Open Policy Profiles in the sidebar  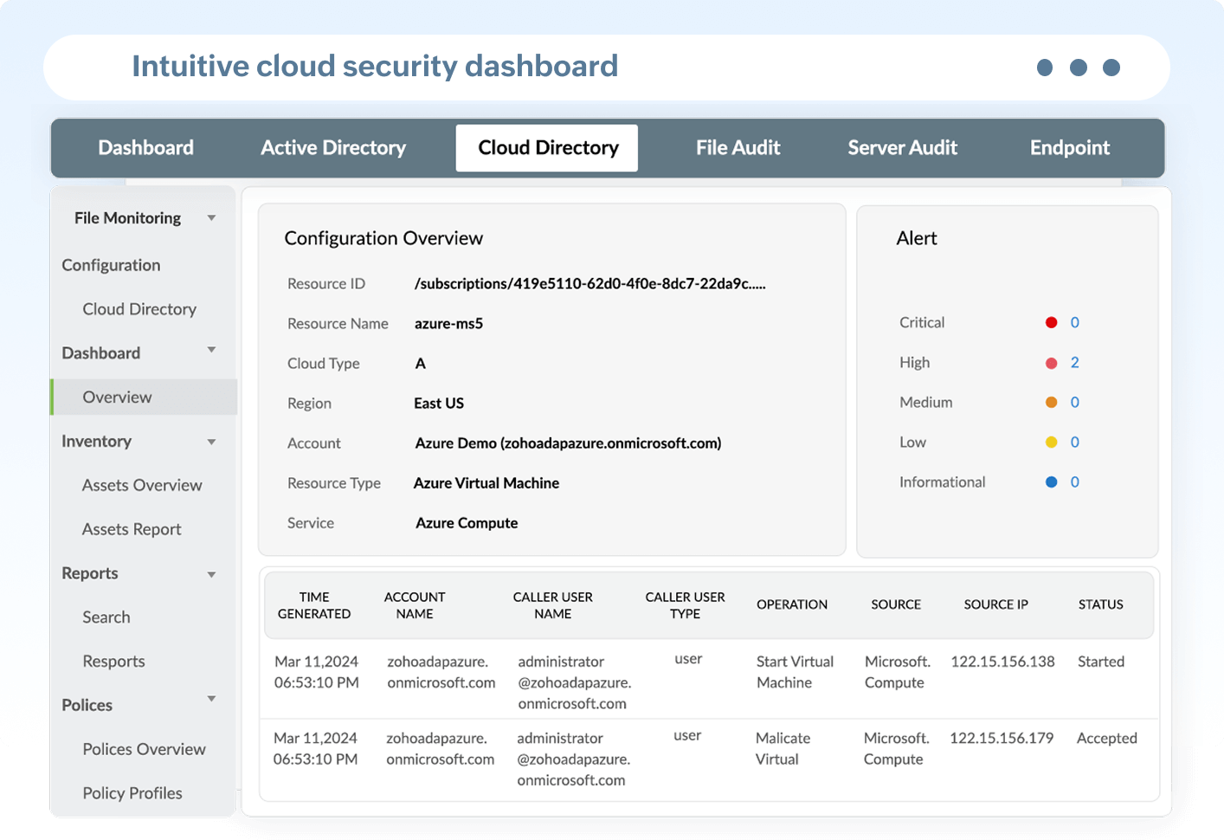tap(132, 793)
